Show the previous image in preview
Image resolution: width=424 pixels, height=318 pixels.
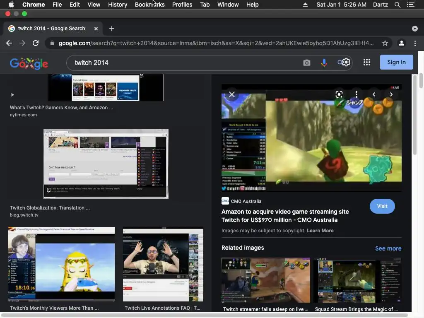tap(374, 94)
